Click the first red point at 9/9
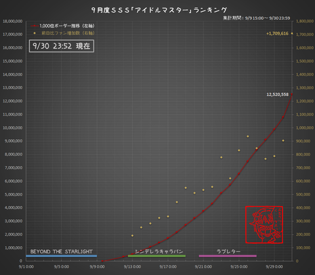This screenshot has height=275, width=315. (x=102, y=261)
